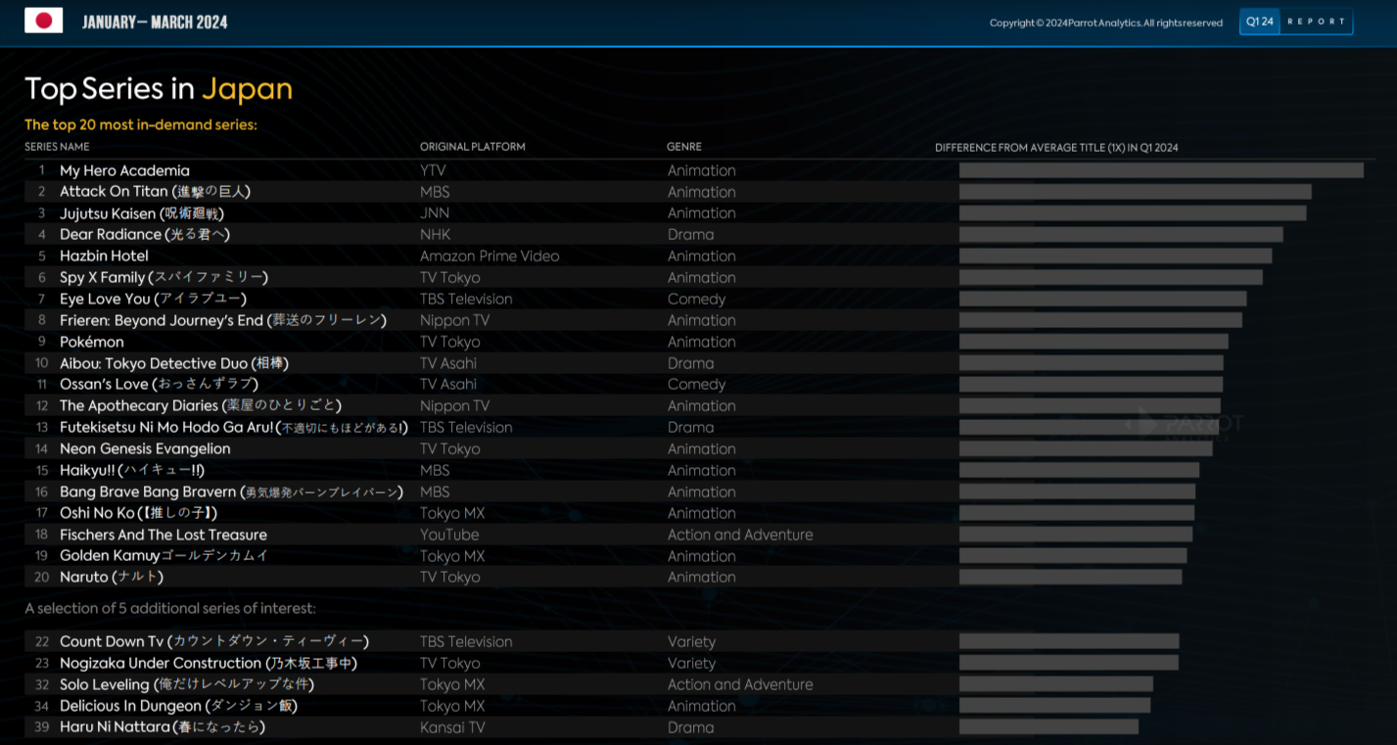Click the Series Name column header
Screen dimensions: 1397x745
[57, 147]
